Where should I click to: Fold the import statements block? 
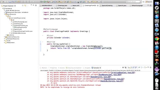[42, 12]
